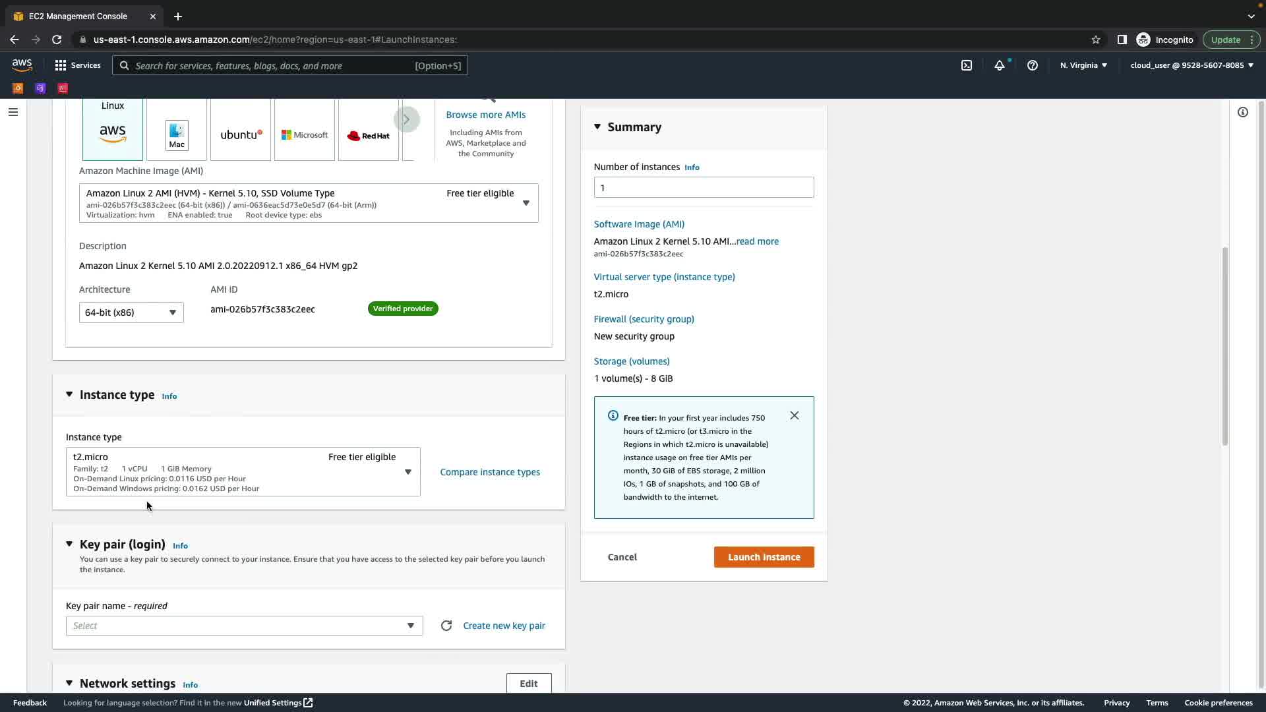Click the Launch instance button

coord(764,557)
